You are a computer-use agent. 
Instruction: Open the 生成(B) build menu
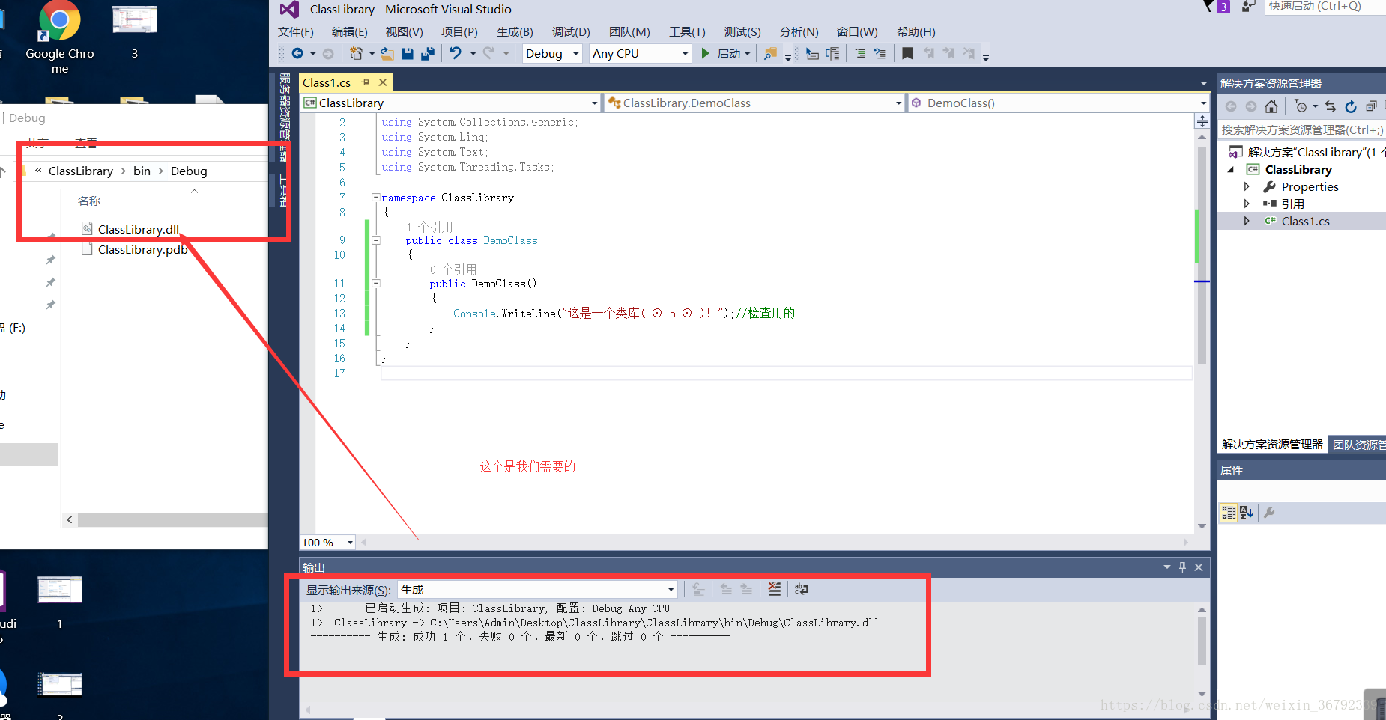515,32
